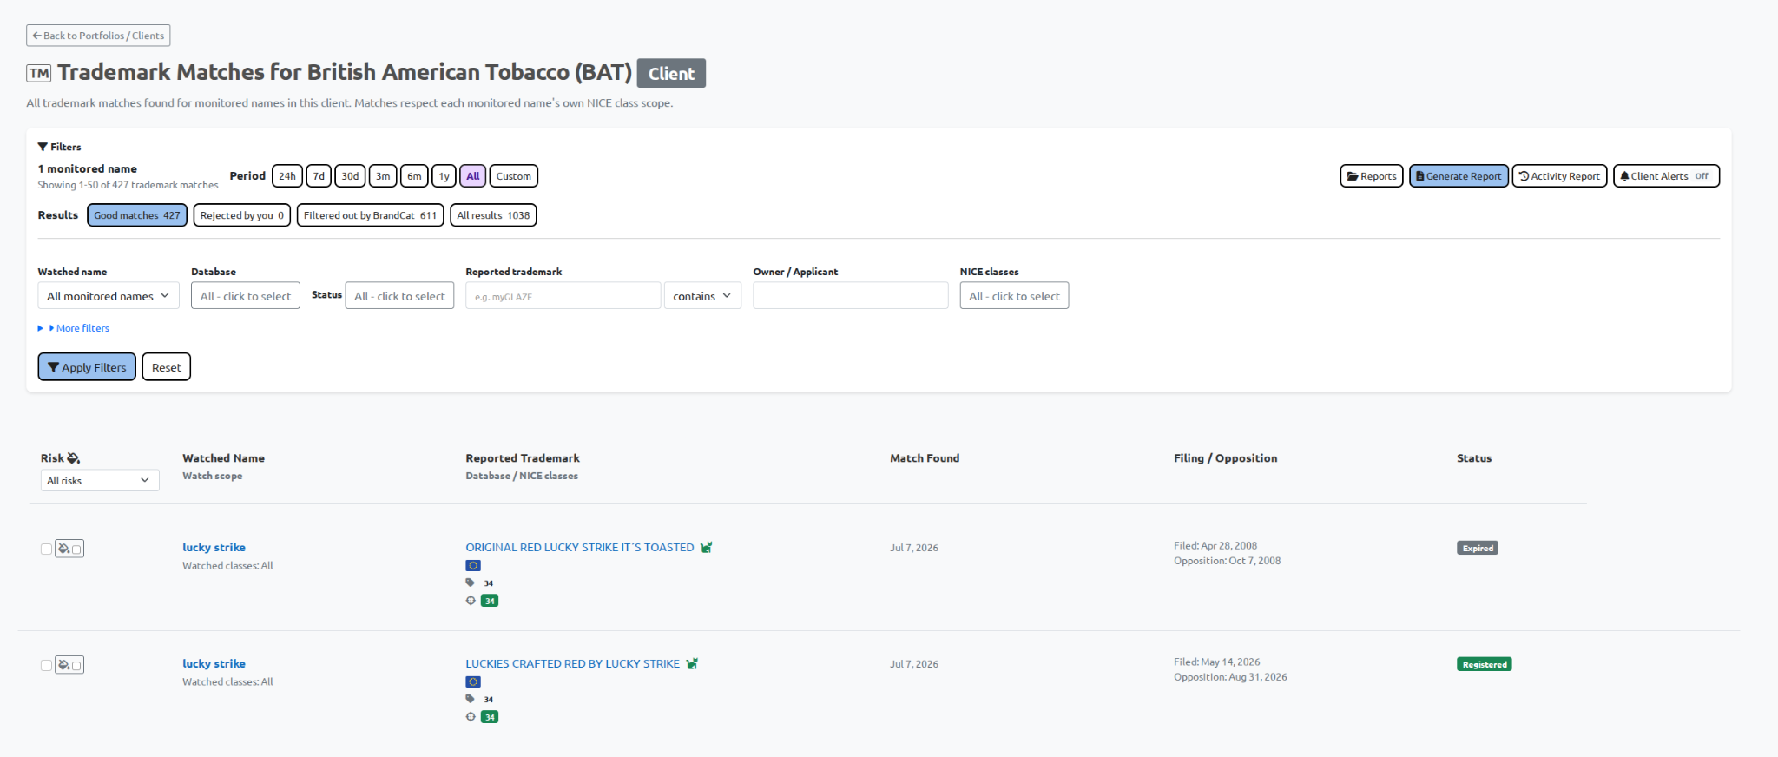The height and width of the screenshot is (757, 1778).
Task: Open the Status multi-select dropdown
Action: tap(399, 296)
